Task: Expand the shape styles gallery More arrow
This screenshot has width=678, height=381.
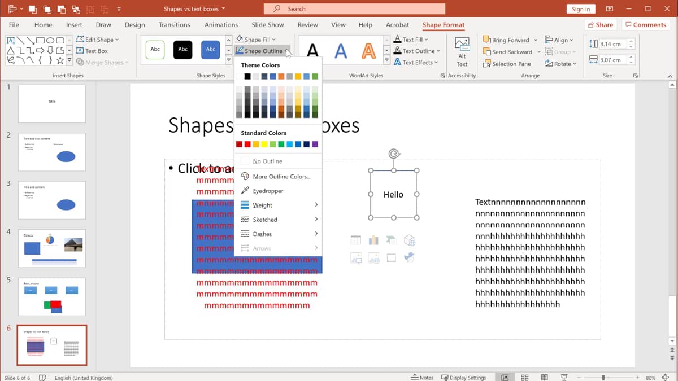Action: pos(228,60)
